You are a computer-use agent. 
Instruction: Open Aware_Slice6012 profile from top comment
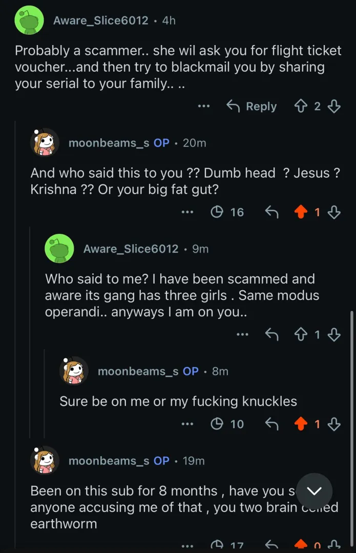coord(100,20)
